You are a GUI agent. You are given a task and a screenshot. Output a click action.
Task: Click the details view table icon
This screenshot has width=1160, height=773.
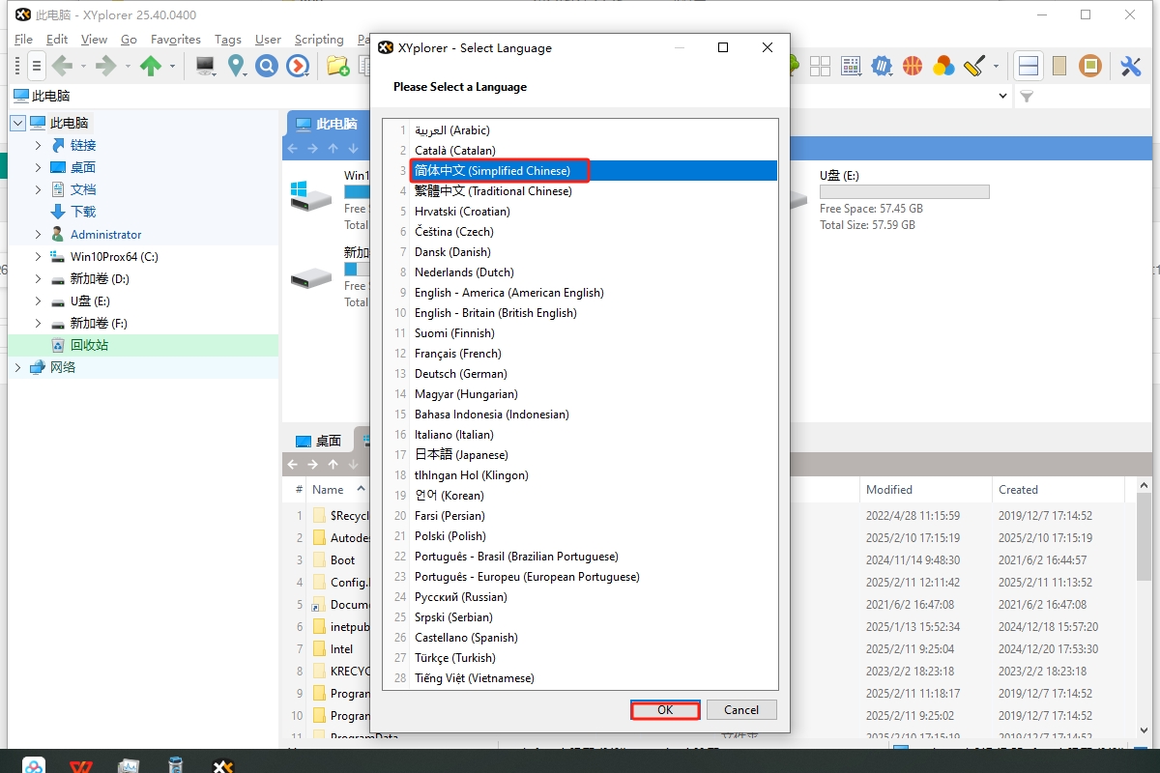point(851,66)
